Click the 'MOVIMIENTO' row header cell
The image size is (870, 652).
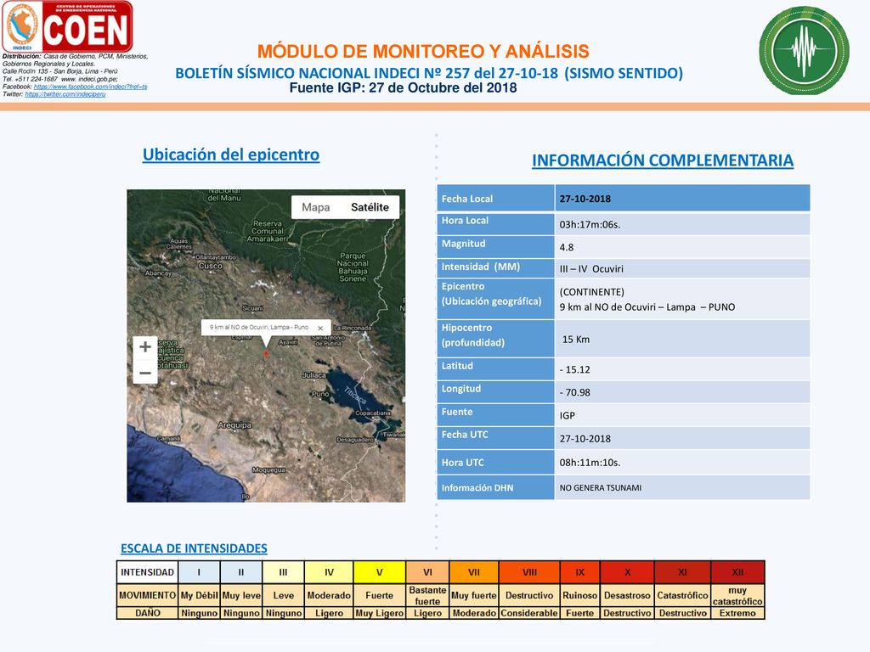pos(148,595)
